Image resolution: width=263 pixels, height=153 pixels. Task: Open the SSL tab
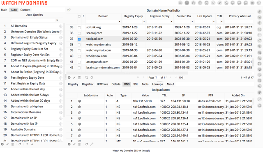136,84
